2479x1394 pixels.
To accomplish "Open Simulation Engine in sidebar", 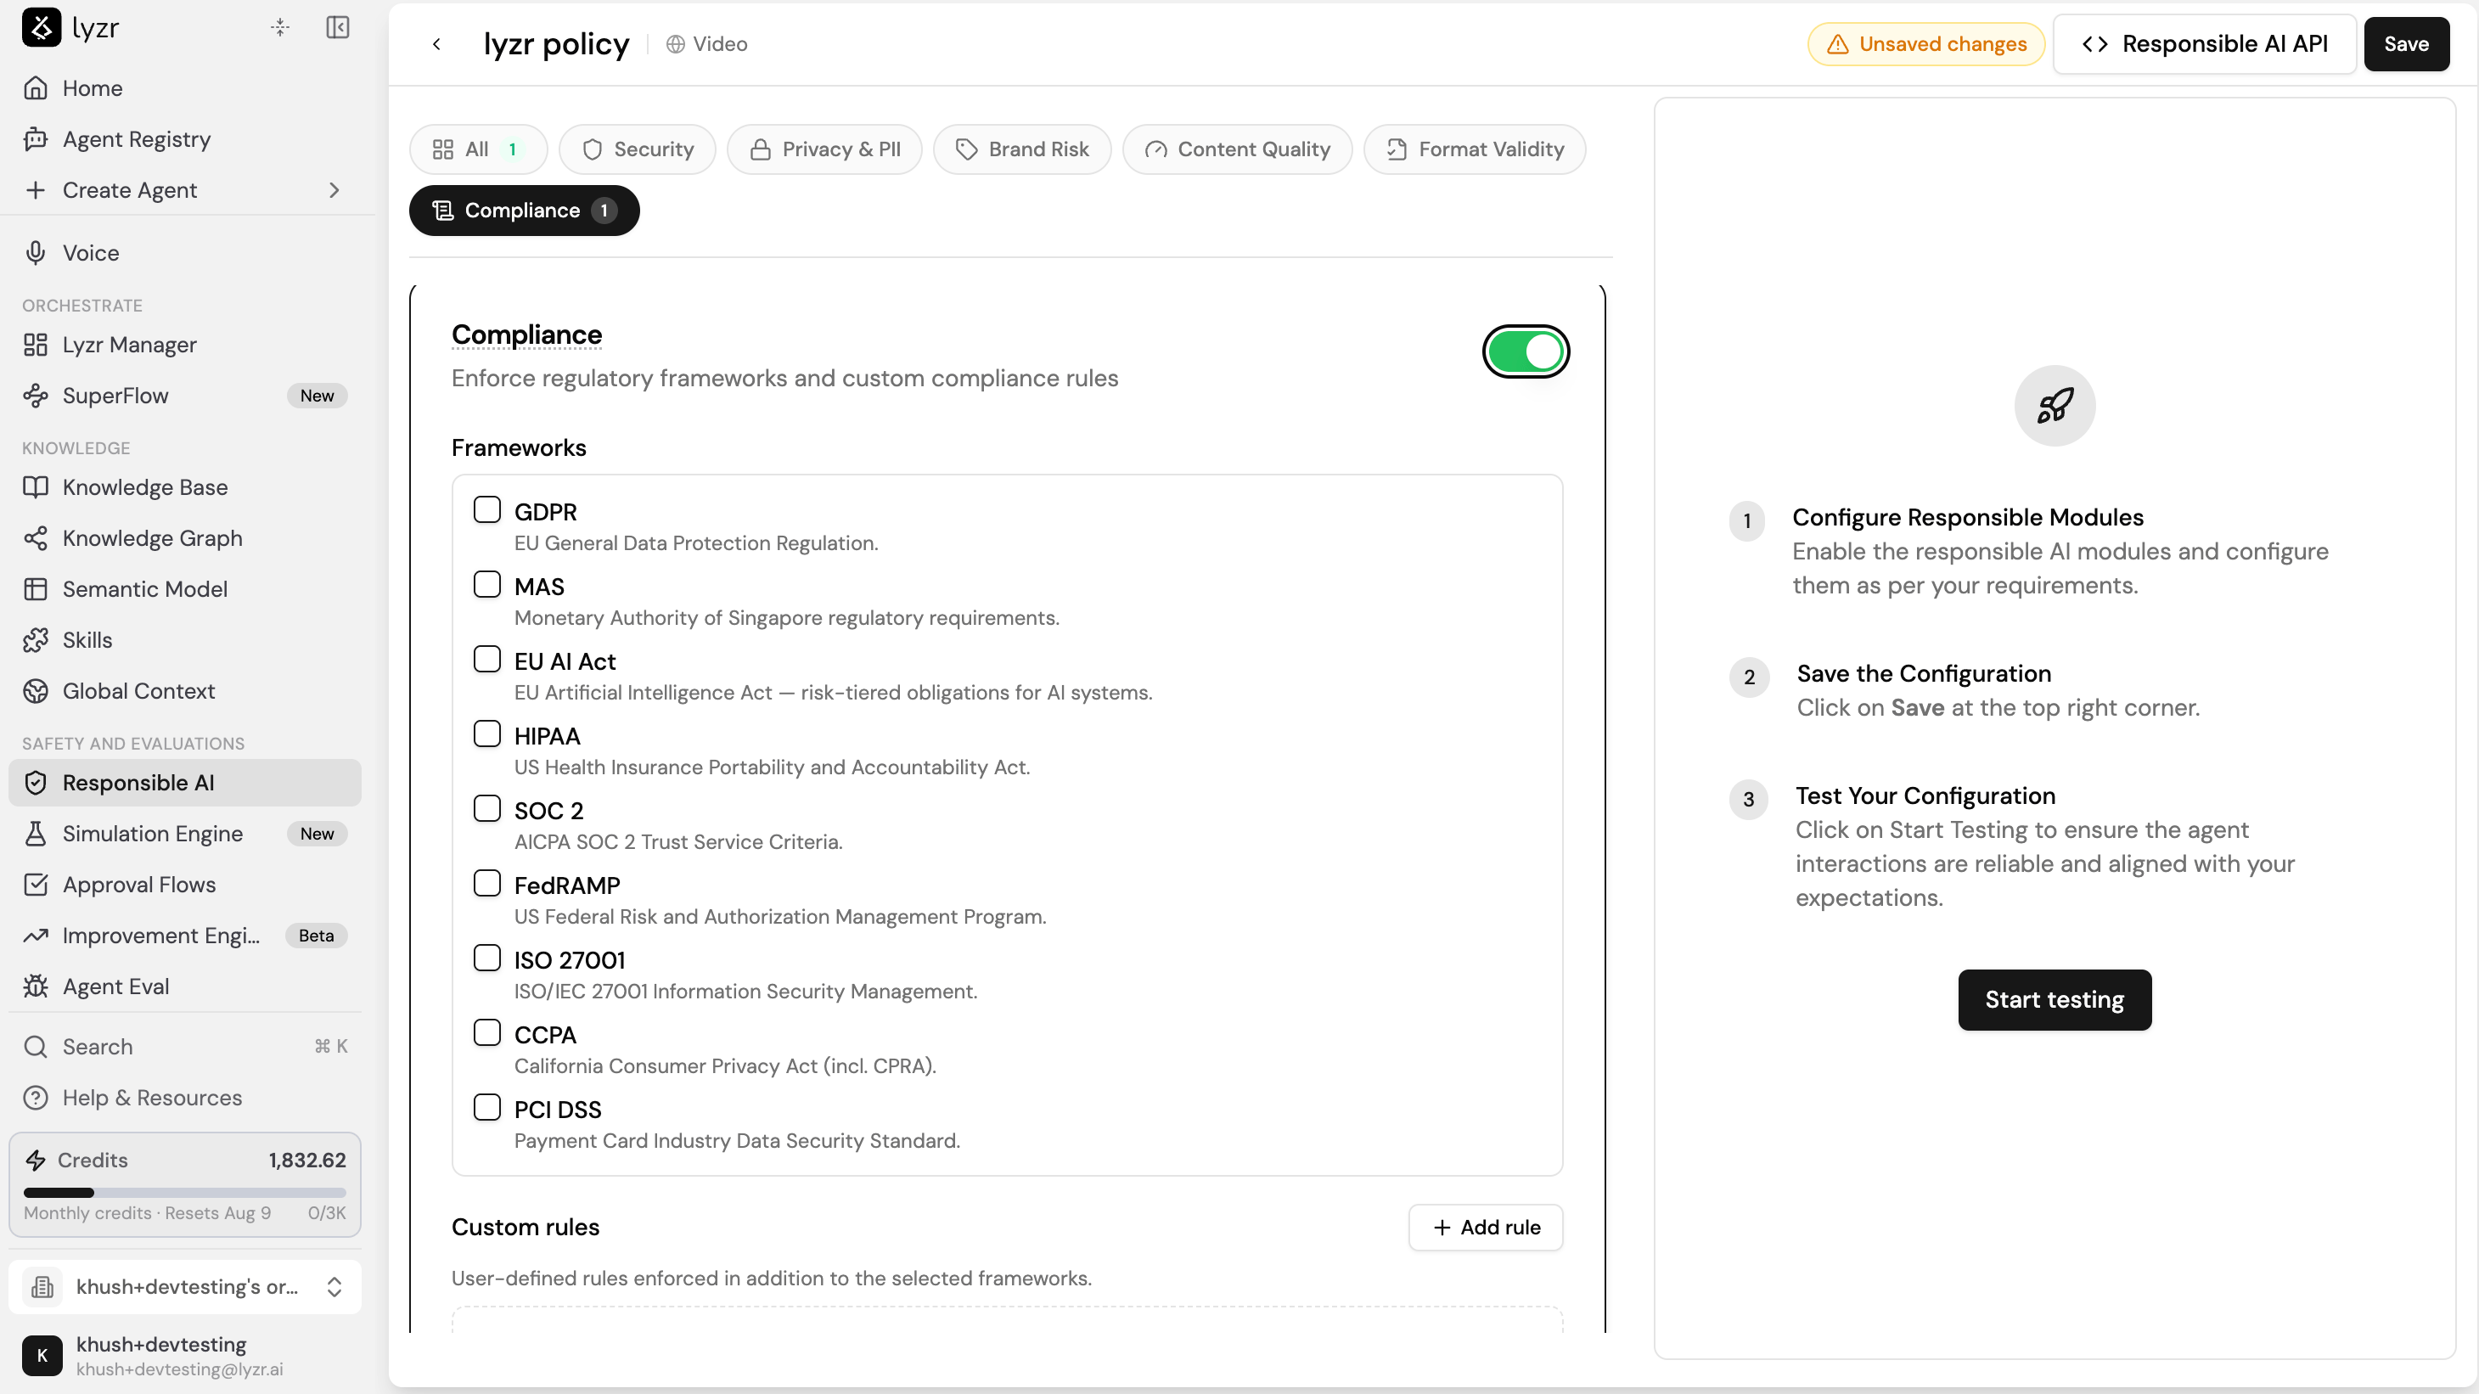I will (185, 834).
